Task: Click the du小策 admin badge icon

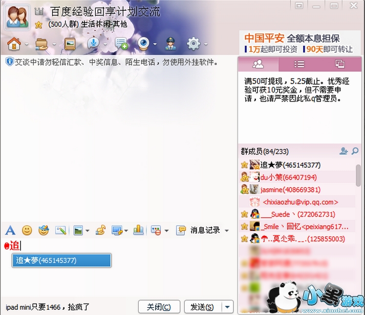Action: (244, 177)
